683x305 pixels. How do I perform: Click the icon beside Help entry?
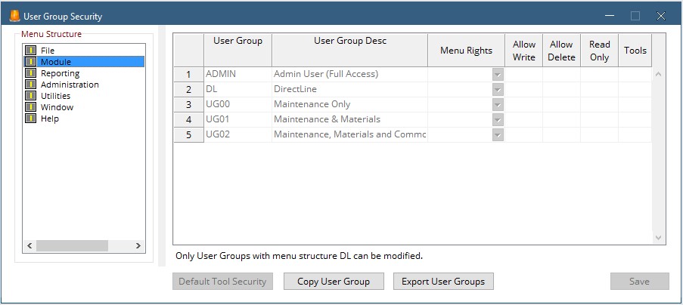coord(30,119)
